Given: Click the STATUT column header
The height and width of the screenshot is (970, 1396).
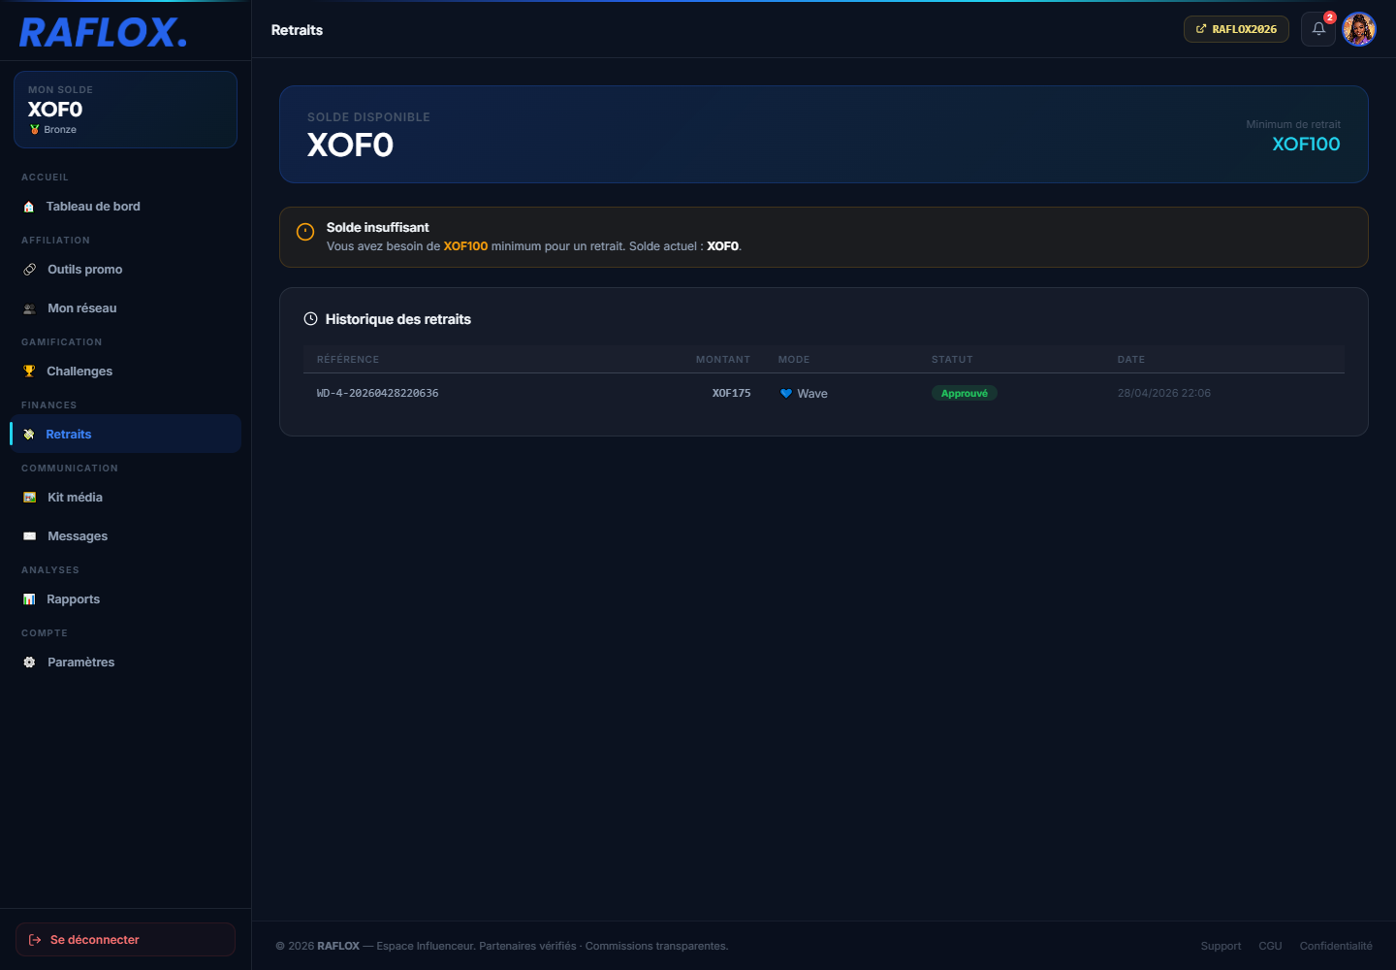Looking at the screenshot, I should coord(952,360).
